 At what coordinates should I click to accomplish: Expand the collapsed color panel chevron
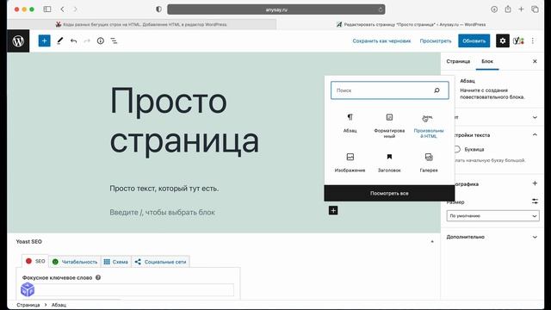535,117
